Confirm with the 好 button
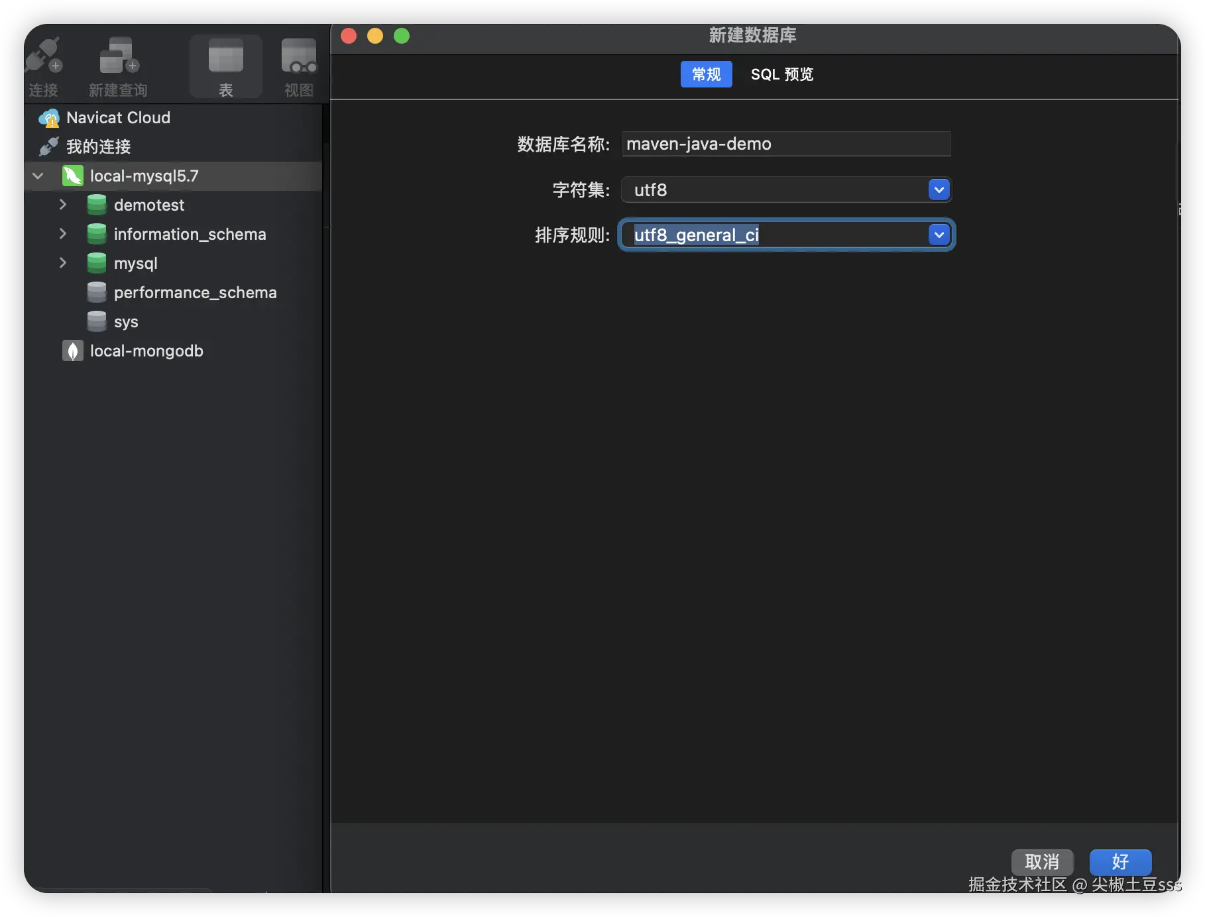1205x917 pixels. (x=1120, y=862)
